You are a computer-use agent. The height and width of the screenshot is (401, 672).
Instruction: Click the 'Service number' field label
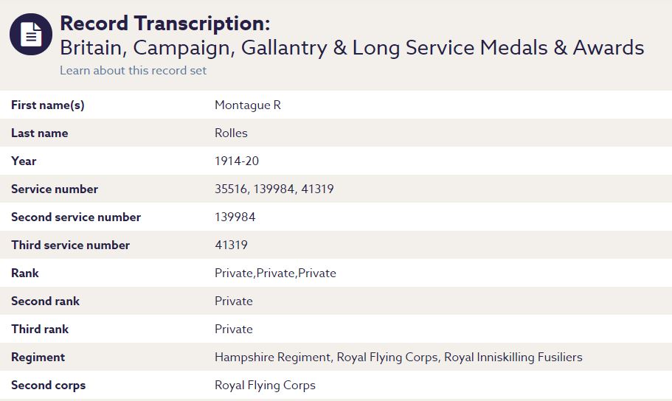[55, 189]
